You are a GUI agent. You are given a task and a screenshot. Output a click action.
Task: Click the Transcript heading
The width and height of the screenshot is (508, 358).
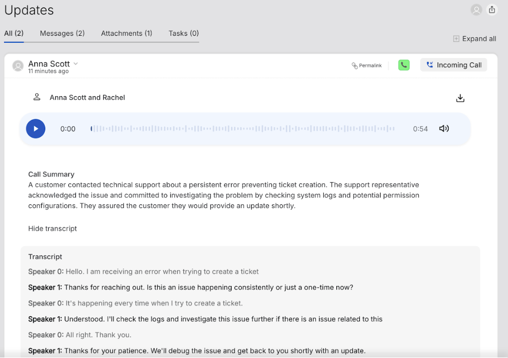pos(45,257)
